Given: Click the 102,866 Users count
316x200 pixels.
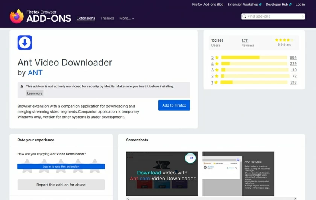Looking at the screenshot, I should (217, 43).
